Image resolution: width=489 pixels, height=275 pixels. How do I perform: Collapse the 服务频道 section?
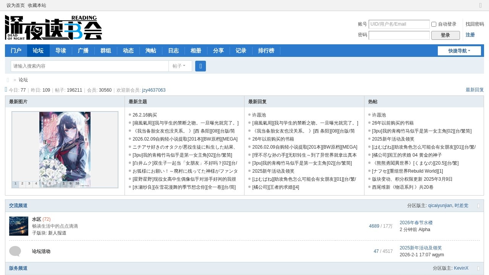[478, 269]
